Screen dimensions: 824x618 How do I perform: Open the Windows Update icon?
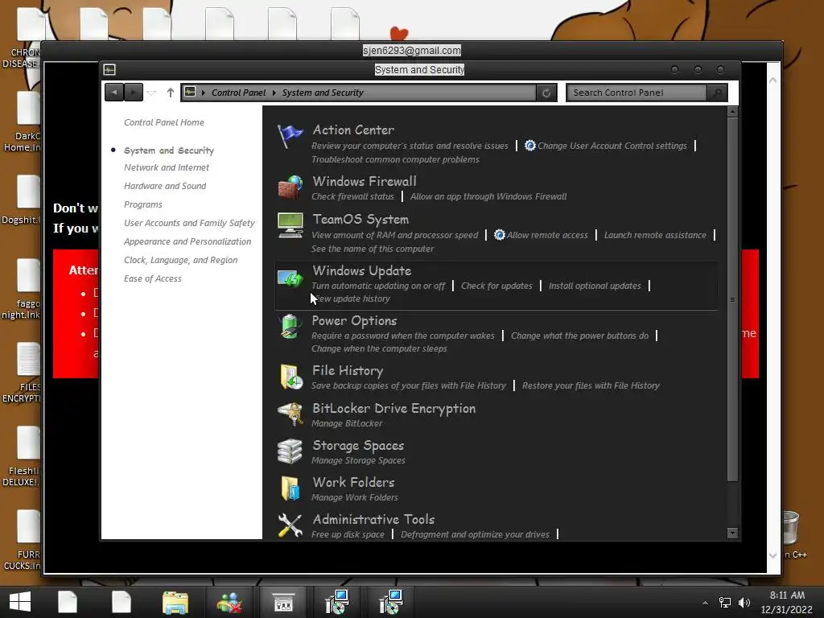pos(290,278)
